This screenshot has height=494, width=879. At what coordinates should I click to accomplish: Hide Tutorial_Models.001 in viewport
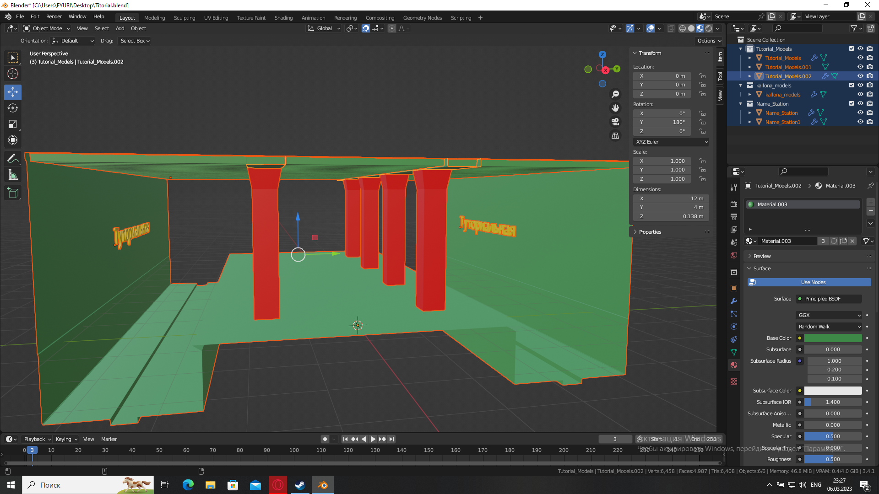click(x=860, y=67)
